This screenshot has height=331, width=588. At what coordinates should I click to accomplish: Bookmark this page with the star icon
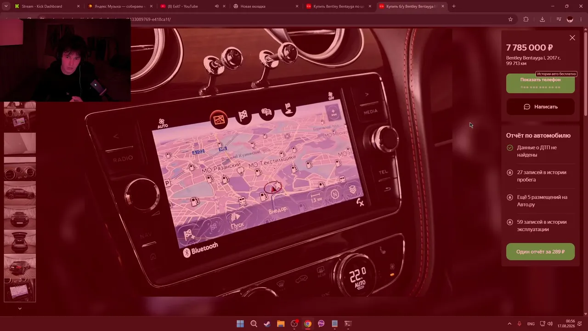tap(510, 19)
